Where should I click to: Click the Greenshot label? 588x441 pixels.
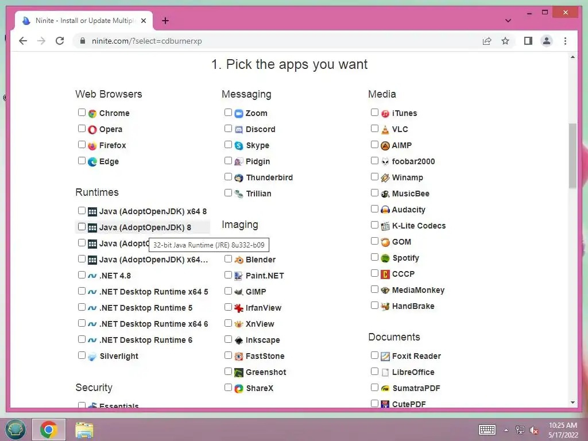coord(266,372)
